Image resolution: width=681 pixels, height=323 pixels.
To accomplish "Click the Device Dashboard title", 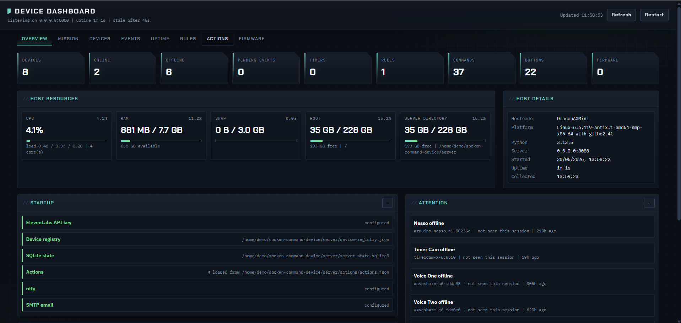I will click(x=55, y=11).
